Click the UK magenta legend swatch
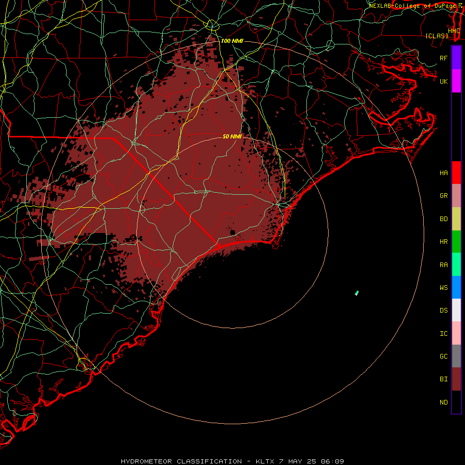Viewport: 465px width, 465px height. [x=456, y=81]
